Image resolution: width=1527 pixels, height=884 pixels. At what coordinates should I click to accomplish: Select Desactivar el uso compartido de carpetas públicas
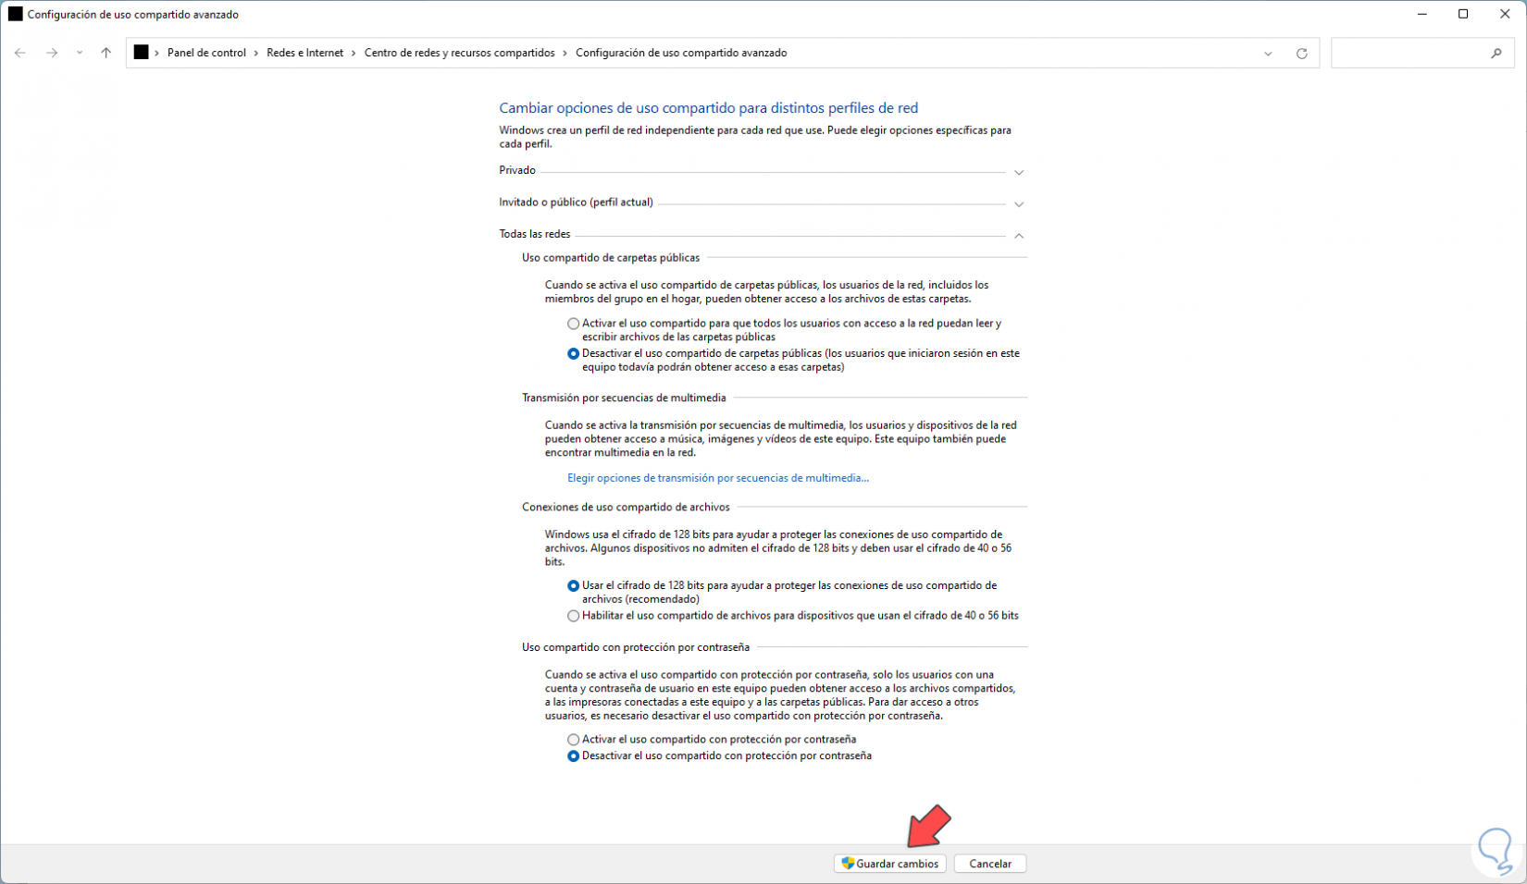pyautogui.click(x=574, y=353)
